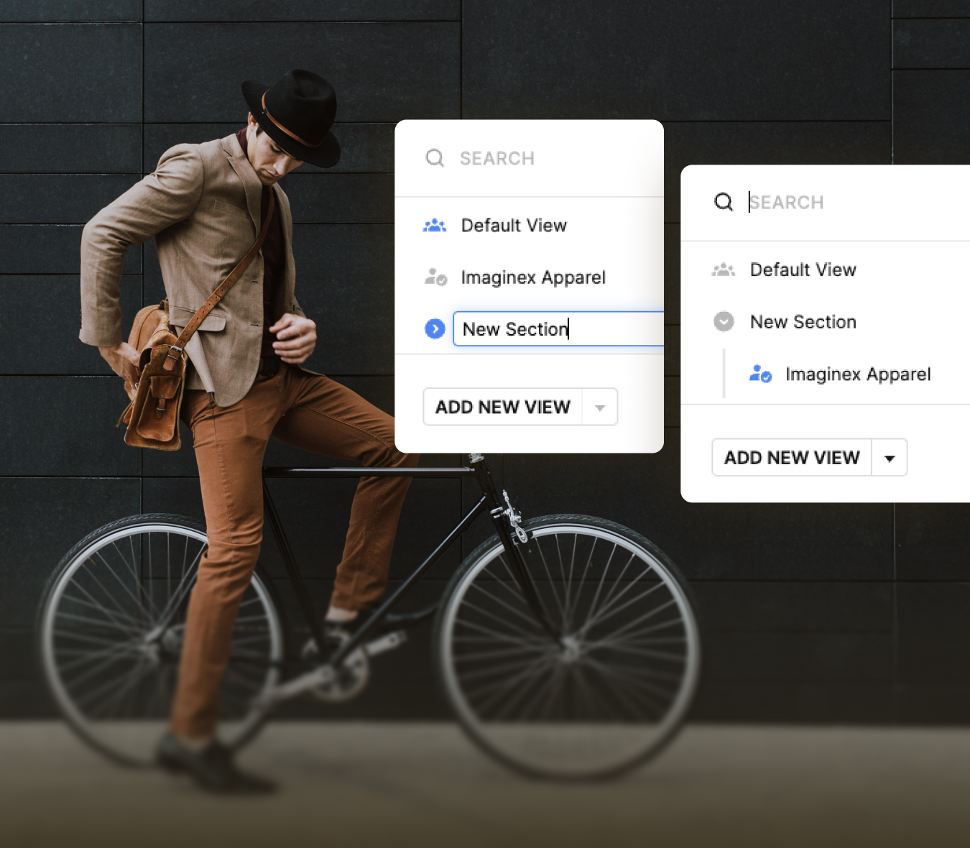Focus the search field beside the gray magnifier
This screenshot has width=970, height=848.
546,158
